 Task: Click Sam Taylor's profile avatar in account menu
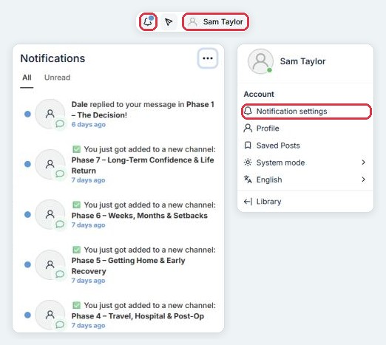260,61
